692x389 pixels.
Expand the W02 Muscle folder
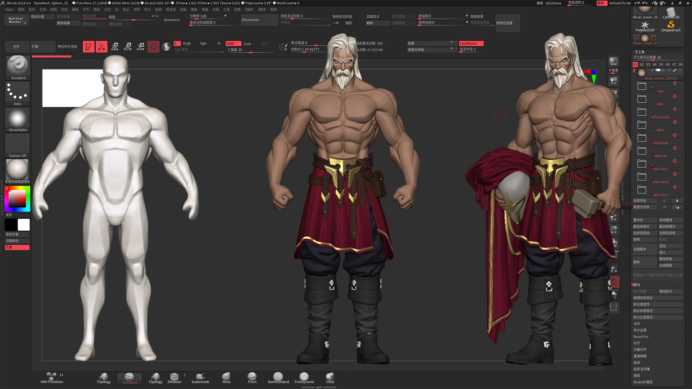point(642,112)
